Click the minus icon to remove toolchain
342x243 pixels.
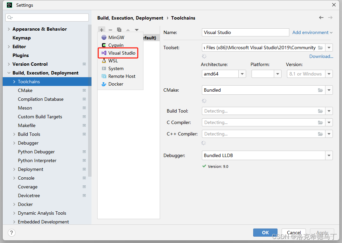[x=110, y=30]
